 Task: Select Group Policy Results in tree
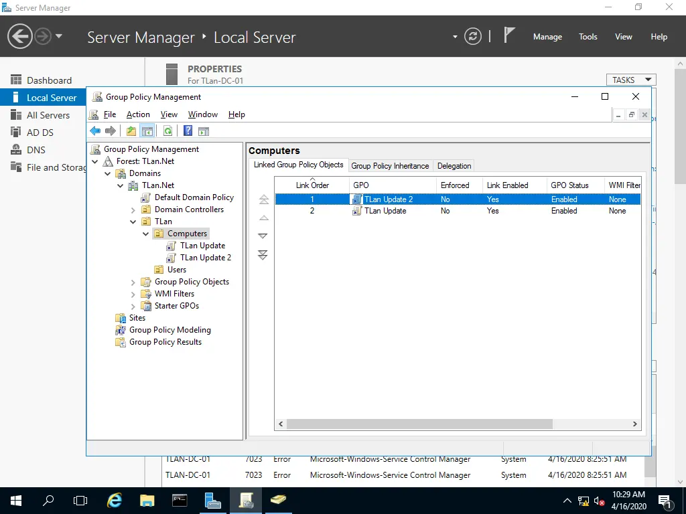click(x=165, y=342)
